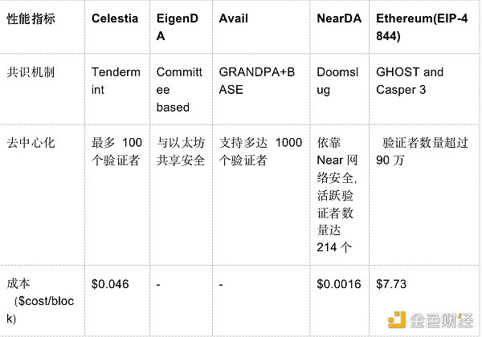Image resolution: width=482 pixels, height=337 pixels.
Task: Click the $0.046 cost cell
Action: click(109, 283)
